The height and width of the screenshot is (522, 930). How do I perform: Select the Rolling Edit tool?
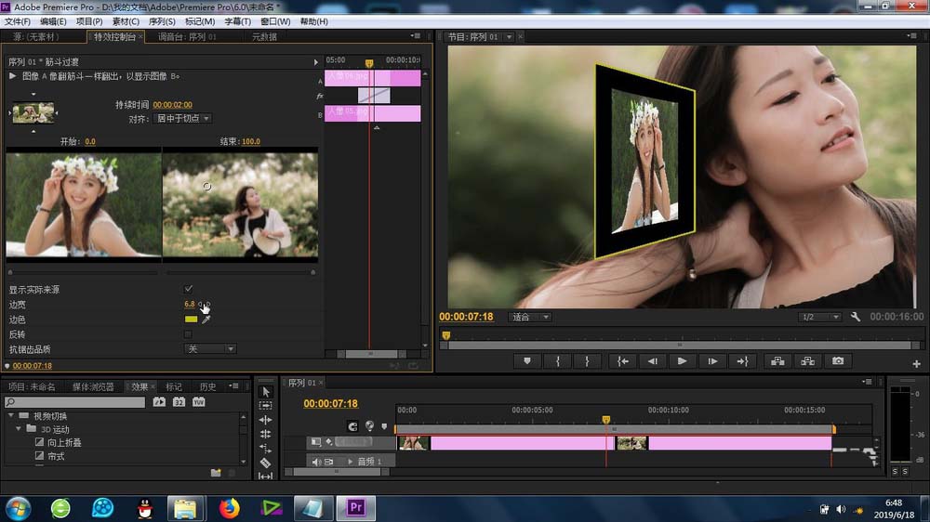coord(266,435)
